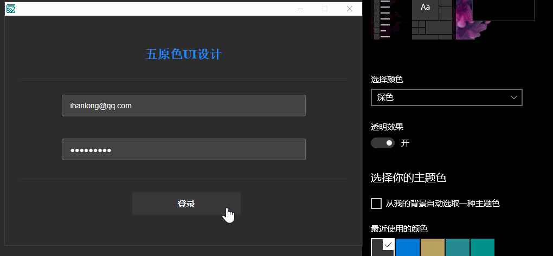
Task: Focus the password field with dots
Action: click(x=183, y=150)
